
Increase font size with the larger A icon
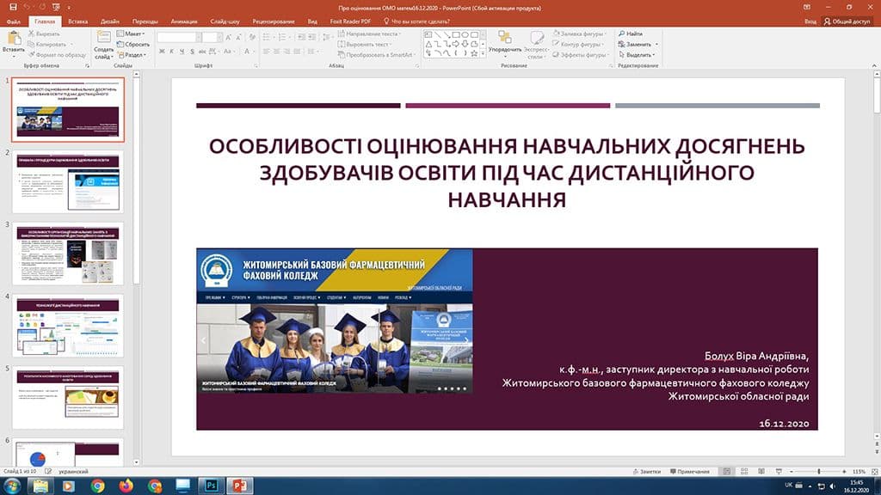point(228,37)
